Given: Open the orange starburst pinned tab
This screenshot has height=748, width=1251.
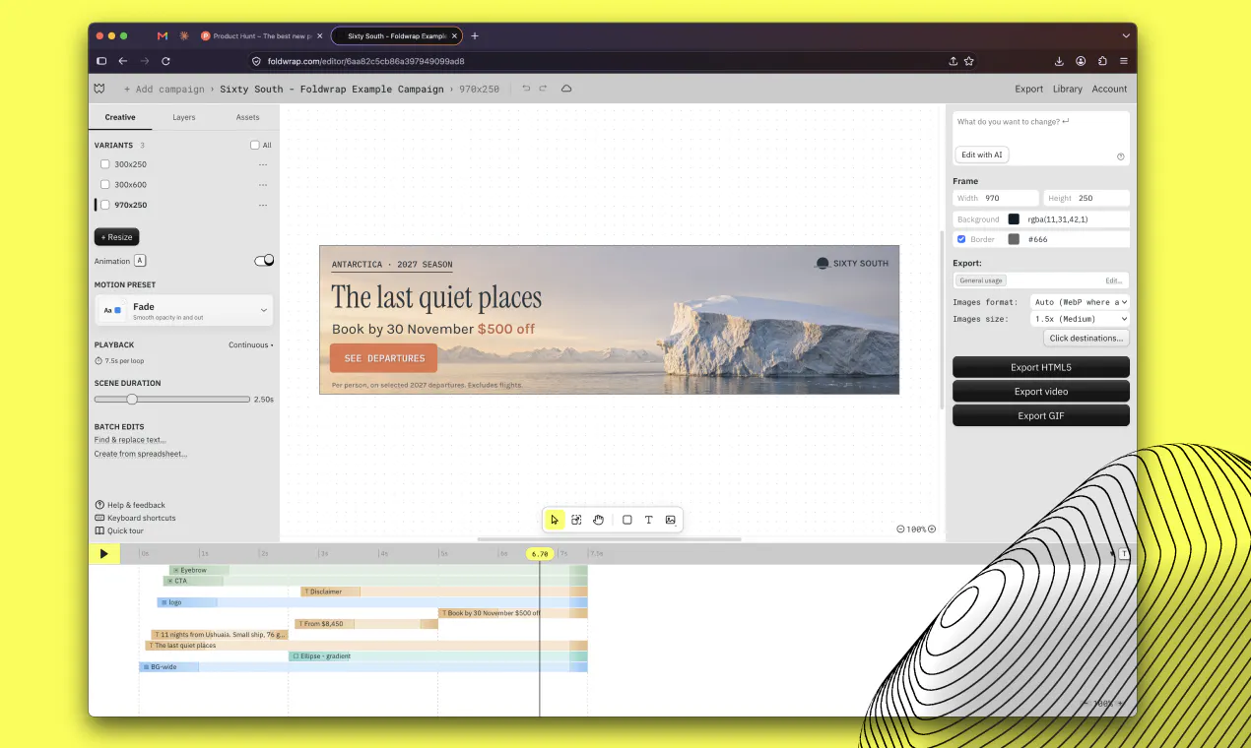Looking at the screenshot, I should [x=184, y=35].
